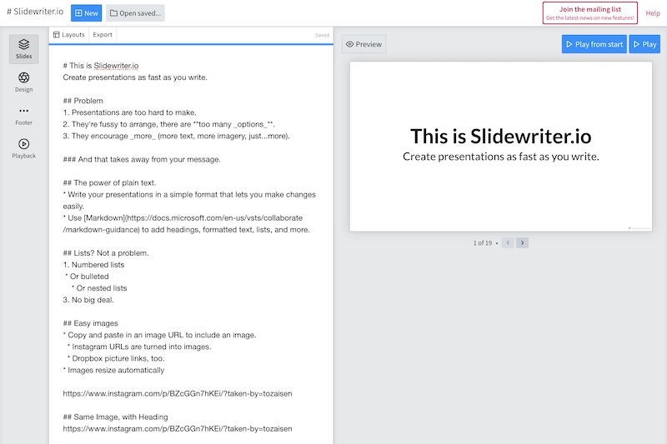Click '1. Numbered lists' line
Viewport: 667px width, 444px height.
(x=93, y=265)
